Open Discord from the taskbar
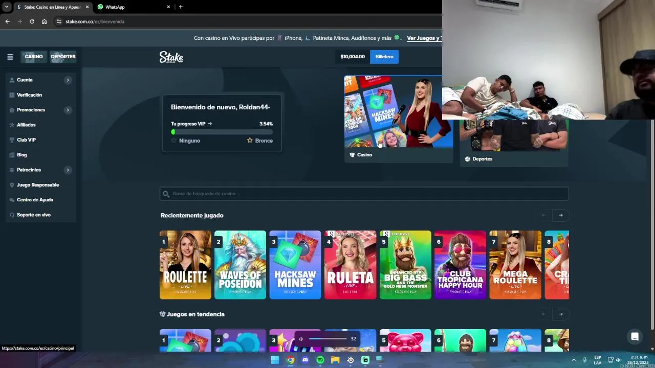655x368 pixels. (305, 360)
